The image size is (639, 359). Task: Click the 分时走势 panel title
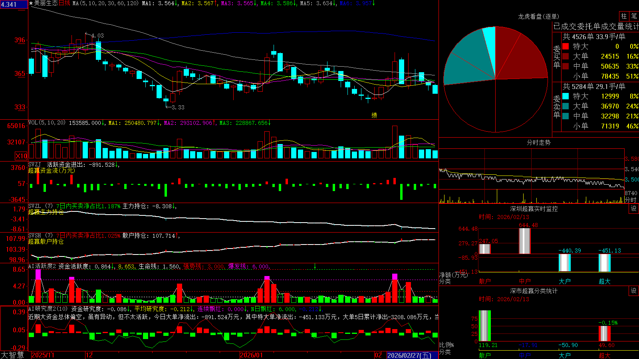pos(538,142)
